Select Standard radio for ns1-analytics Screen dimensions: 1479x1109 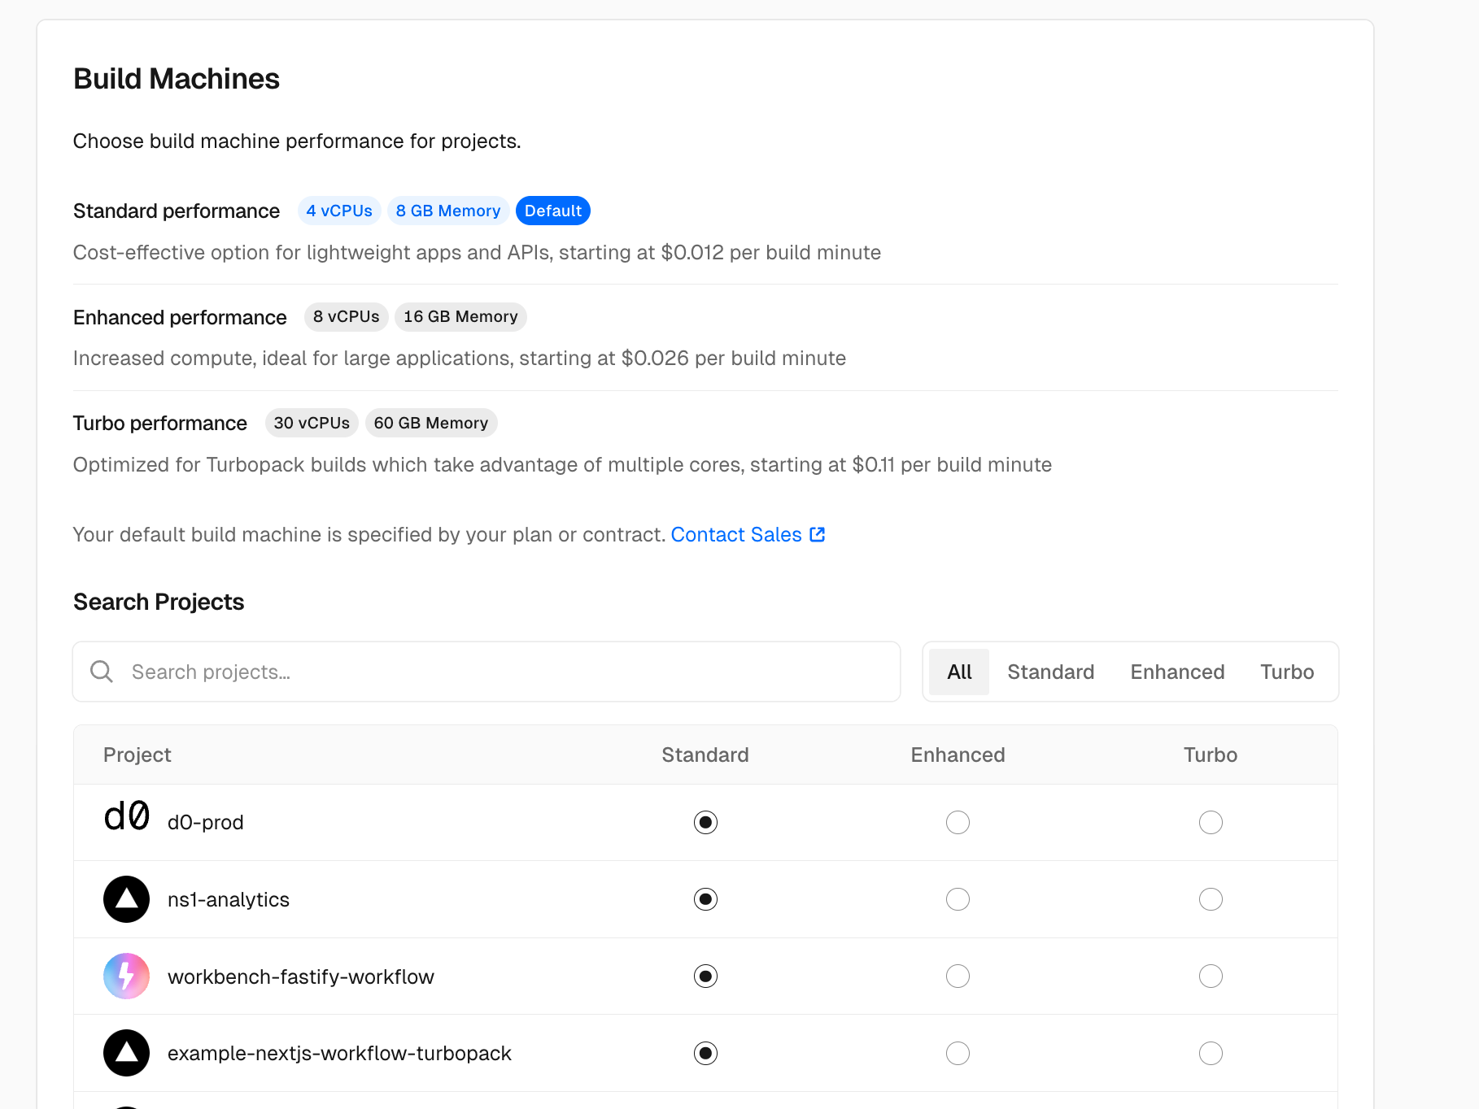pyautogui.click(x=705, y=899)
